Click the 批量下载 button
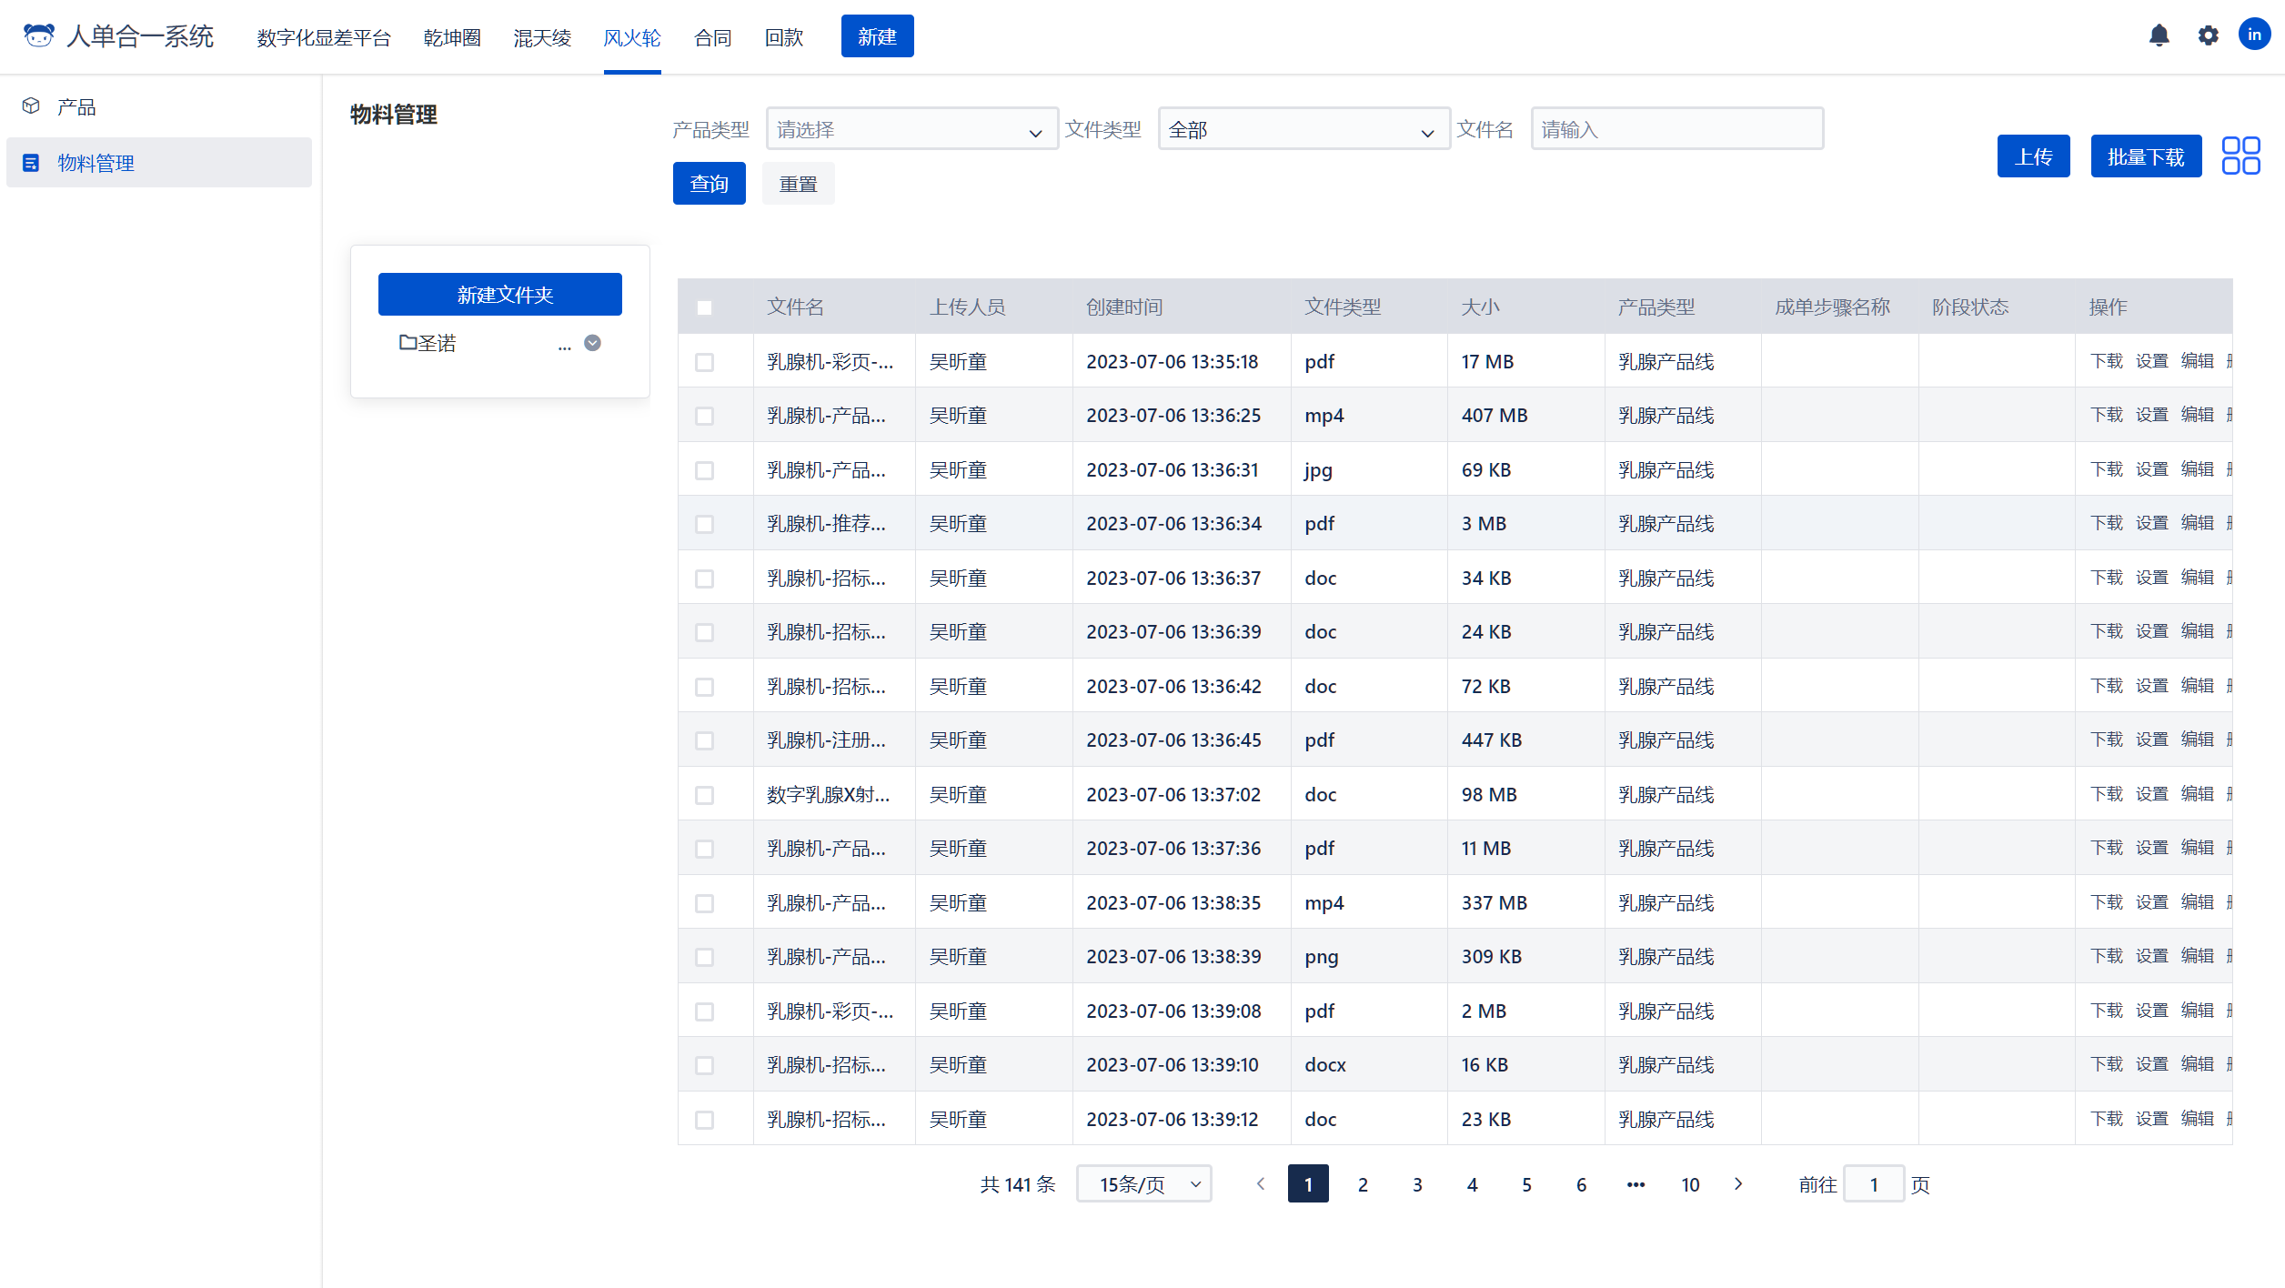The image size is (2285, 1288). click(2146, 156)
